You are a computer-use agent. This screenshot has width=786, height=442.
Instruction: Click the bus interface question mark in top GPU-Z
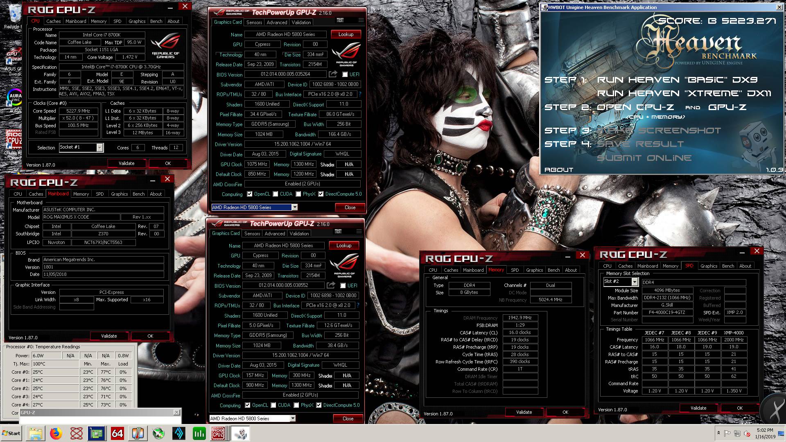click(x=360, y=94)
